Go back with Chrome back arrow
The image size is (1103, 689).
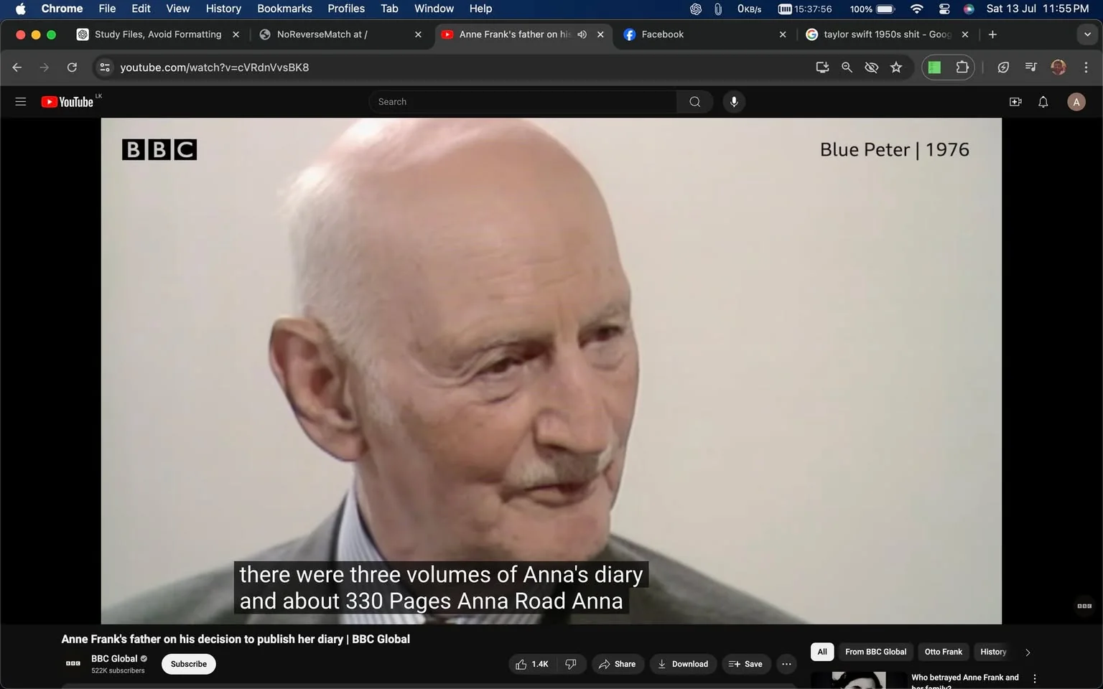[x=17, y=67]
